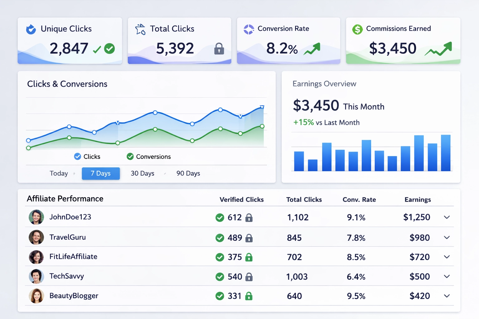This screenshot has width=479, height=319.
Task: Select the Today time range
Action: click(58, 173)
